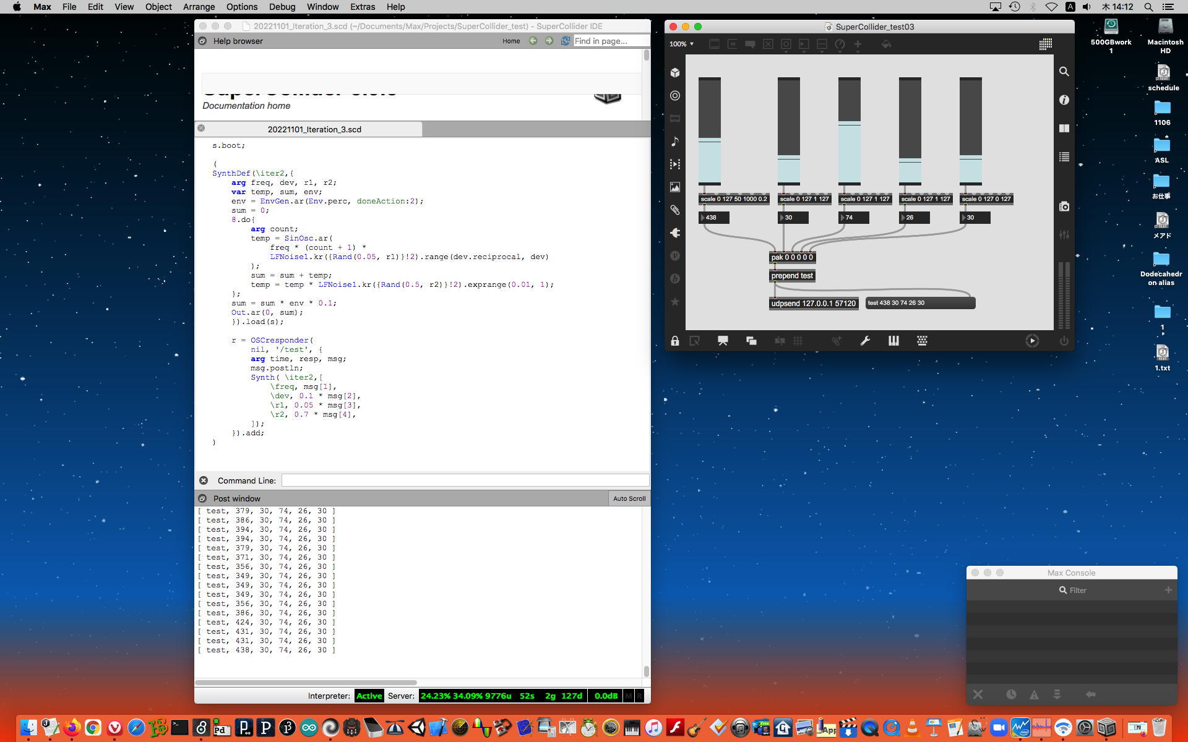
Task: Expand the 438 number box triangle
Action: click(703, 218)
